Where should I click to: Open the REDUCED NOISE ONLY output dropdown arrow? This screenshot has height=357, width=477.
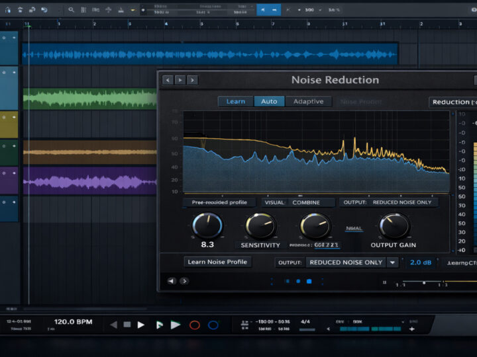pyautogui.click(x=392, y=262)
